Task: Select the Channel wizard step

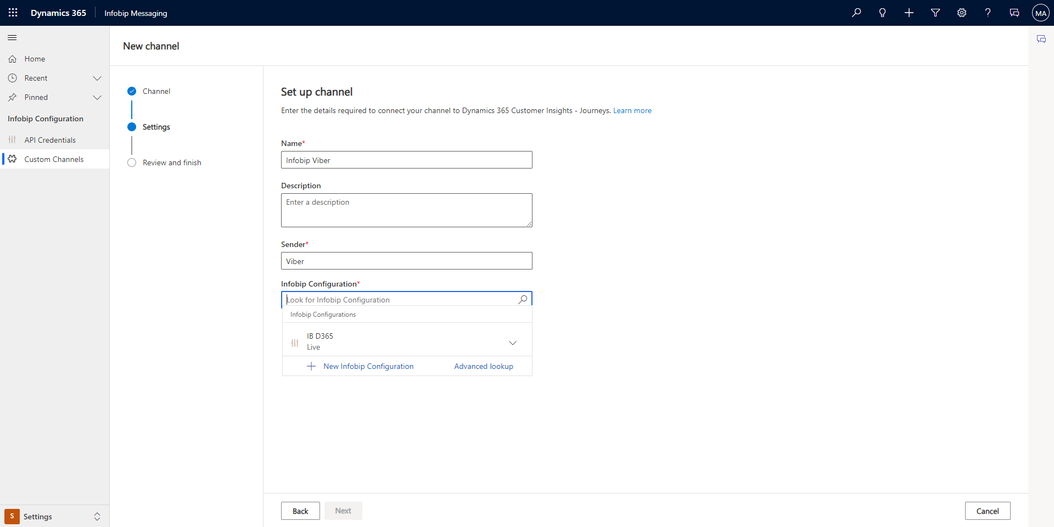Action: tap(149, 91)
